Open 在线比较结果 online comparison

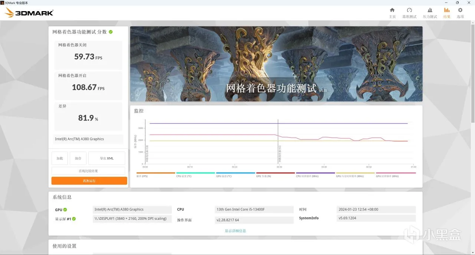coord(88,171)
